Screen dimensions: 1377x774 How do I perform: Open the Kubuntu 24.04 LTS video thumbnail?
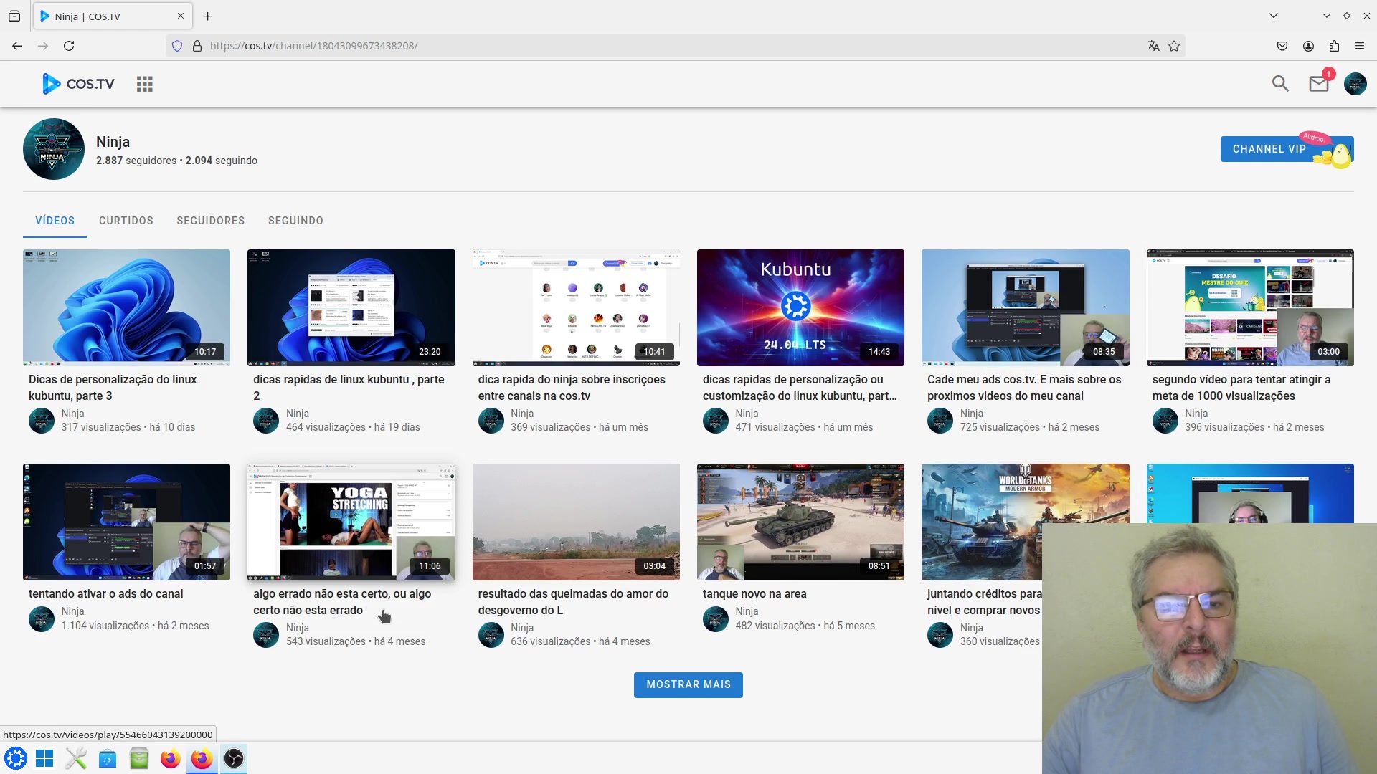(x=800, y=307)
